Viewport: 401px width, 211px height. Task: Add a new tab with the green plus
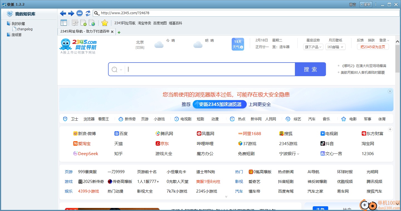pyautogui.click(x=119, y=32)
